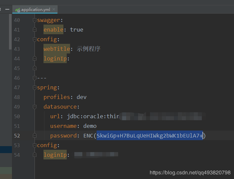
Task: Click the username value demo
Action: pyautogui.click(x=90, y=126)
